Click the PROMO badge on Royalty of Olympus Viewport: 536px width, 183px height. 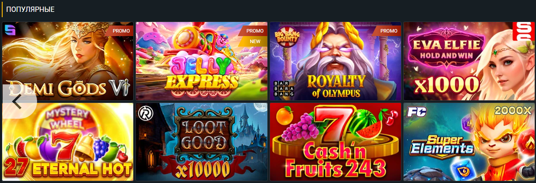click(x=388, y=31)
